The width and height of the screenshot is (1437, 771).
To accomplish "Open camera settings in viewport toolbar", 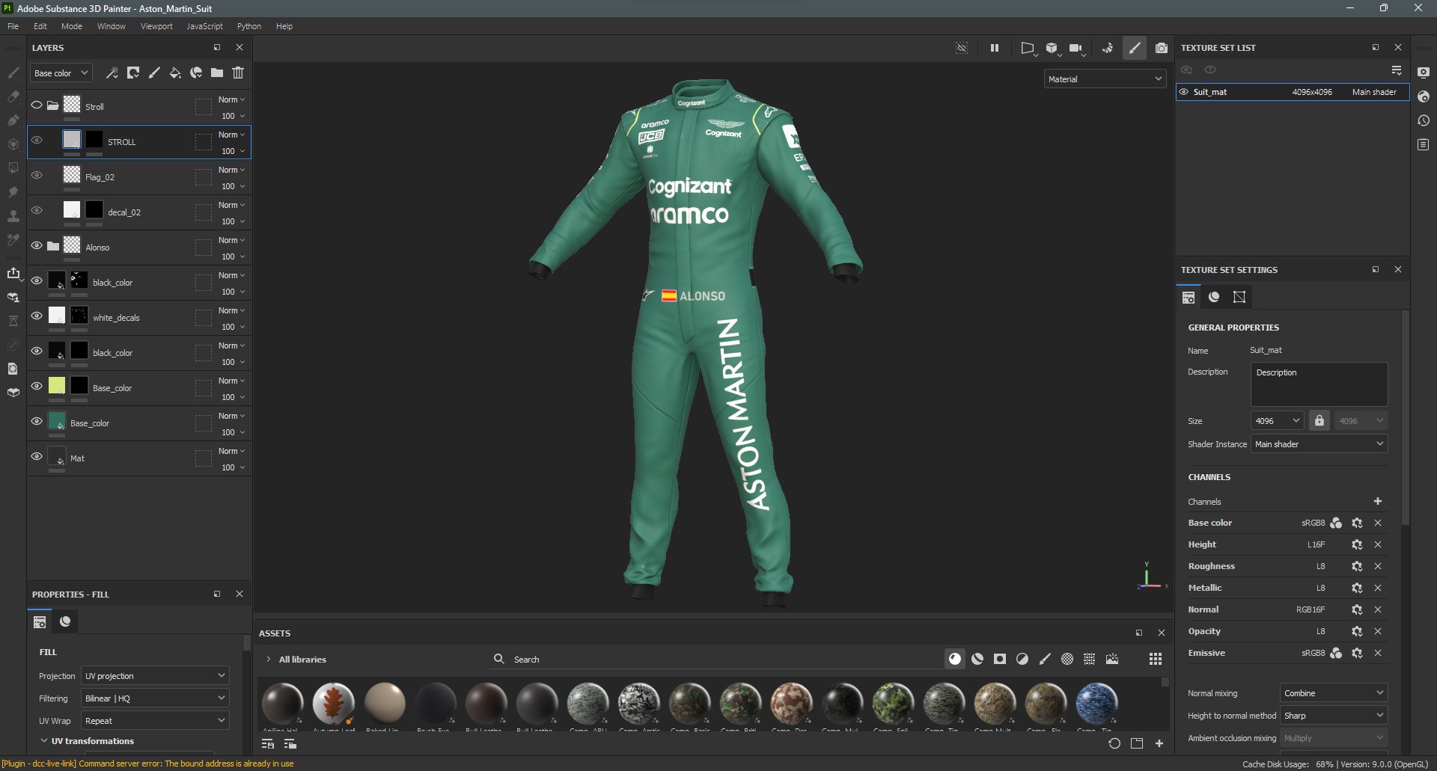I will [1077, 48].
